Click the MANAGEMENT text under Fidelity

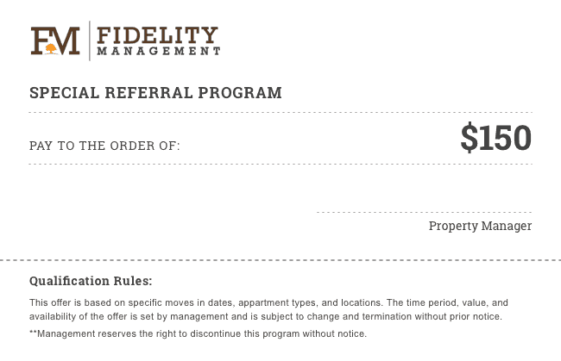click(x=158, y=52)
